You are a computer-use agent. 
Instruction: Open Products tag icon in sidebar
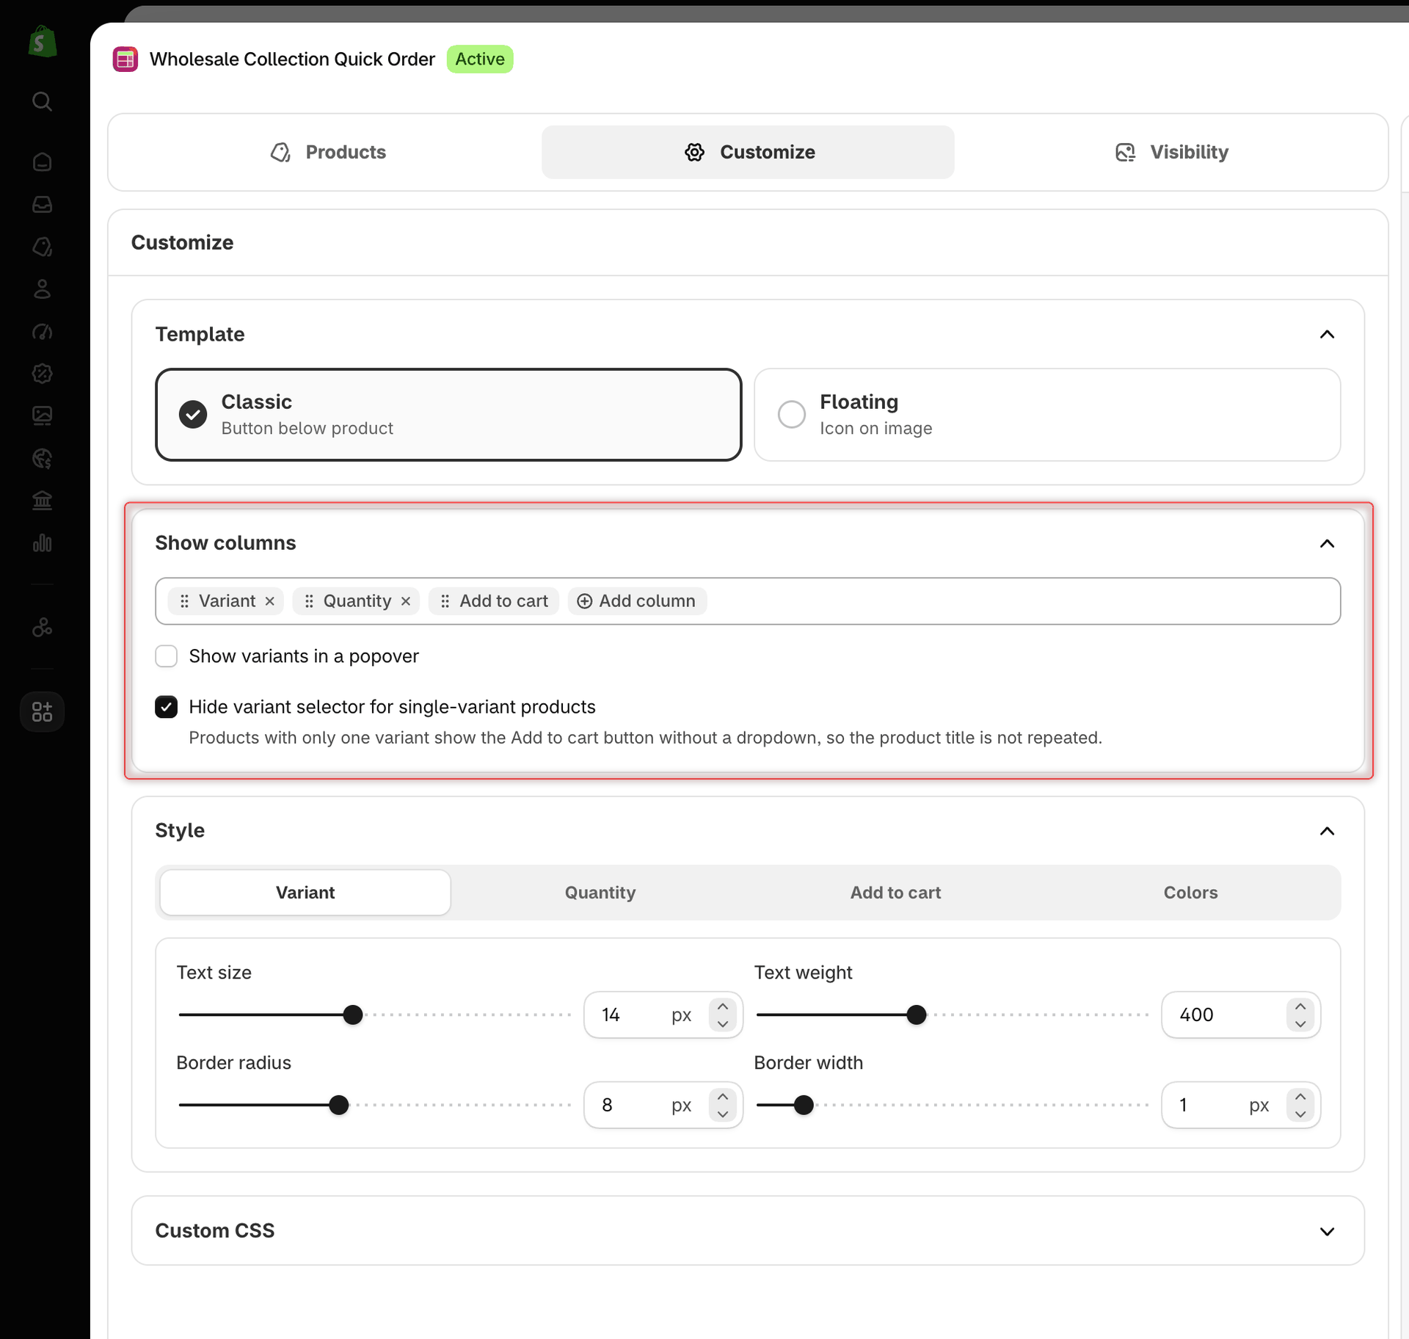(43, 247)
